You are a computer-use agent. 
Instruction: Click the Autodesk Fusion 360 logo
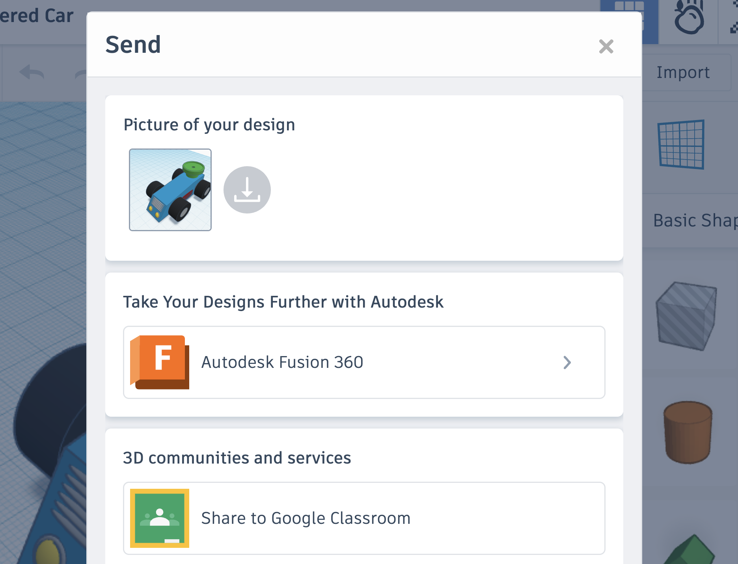point(160,362)
